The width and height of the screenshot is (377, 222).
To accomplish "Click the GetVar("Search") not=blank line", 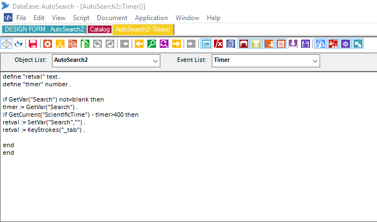I will (x=54, y=99).
